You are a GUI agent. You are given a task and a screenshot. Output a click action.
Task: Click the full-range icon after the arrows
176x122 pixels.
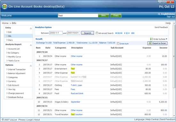click(133, 33)
